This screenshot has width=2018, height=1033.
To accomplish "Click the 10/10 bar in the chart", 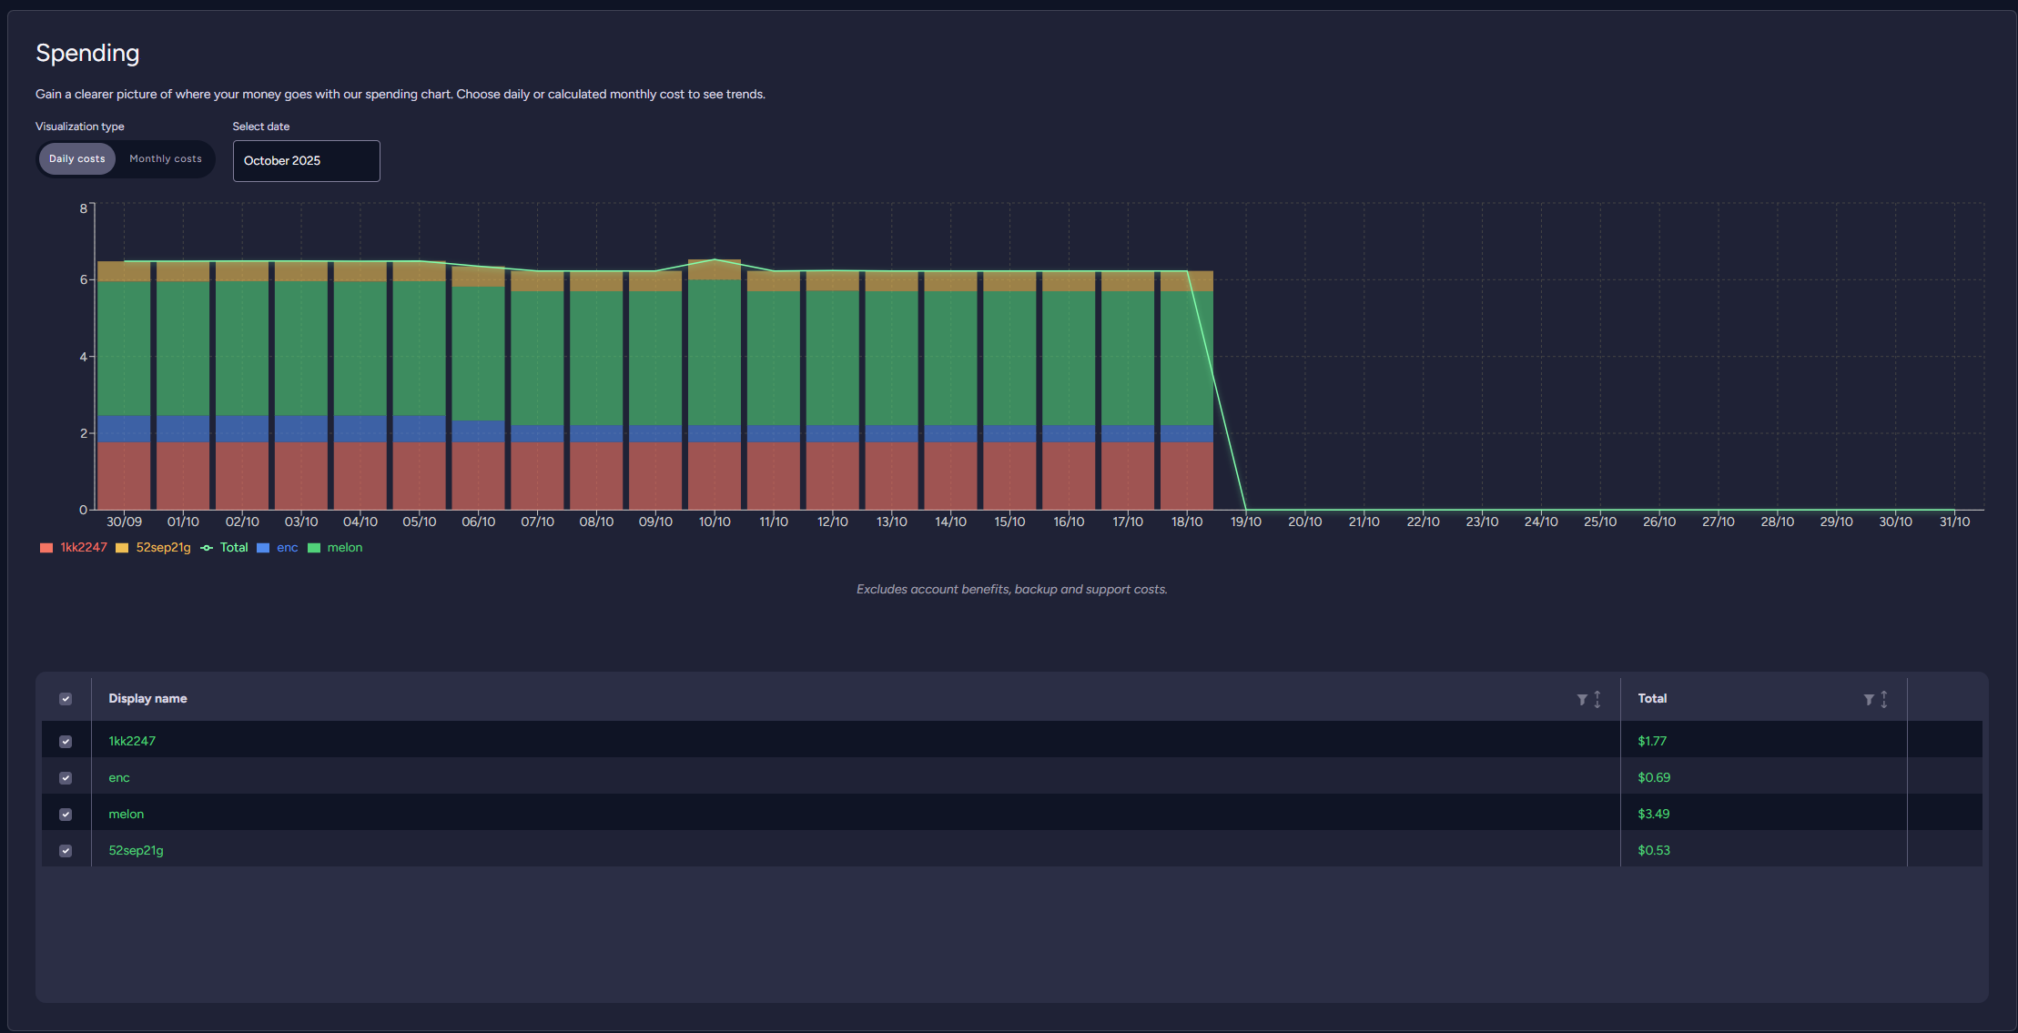I will 715,382.
